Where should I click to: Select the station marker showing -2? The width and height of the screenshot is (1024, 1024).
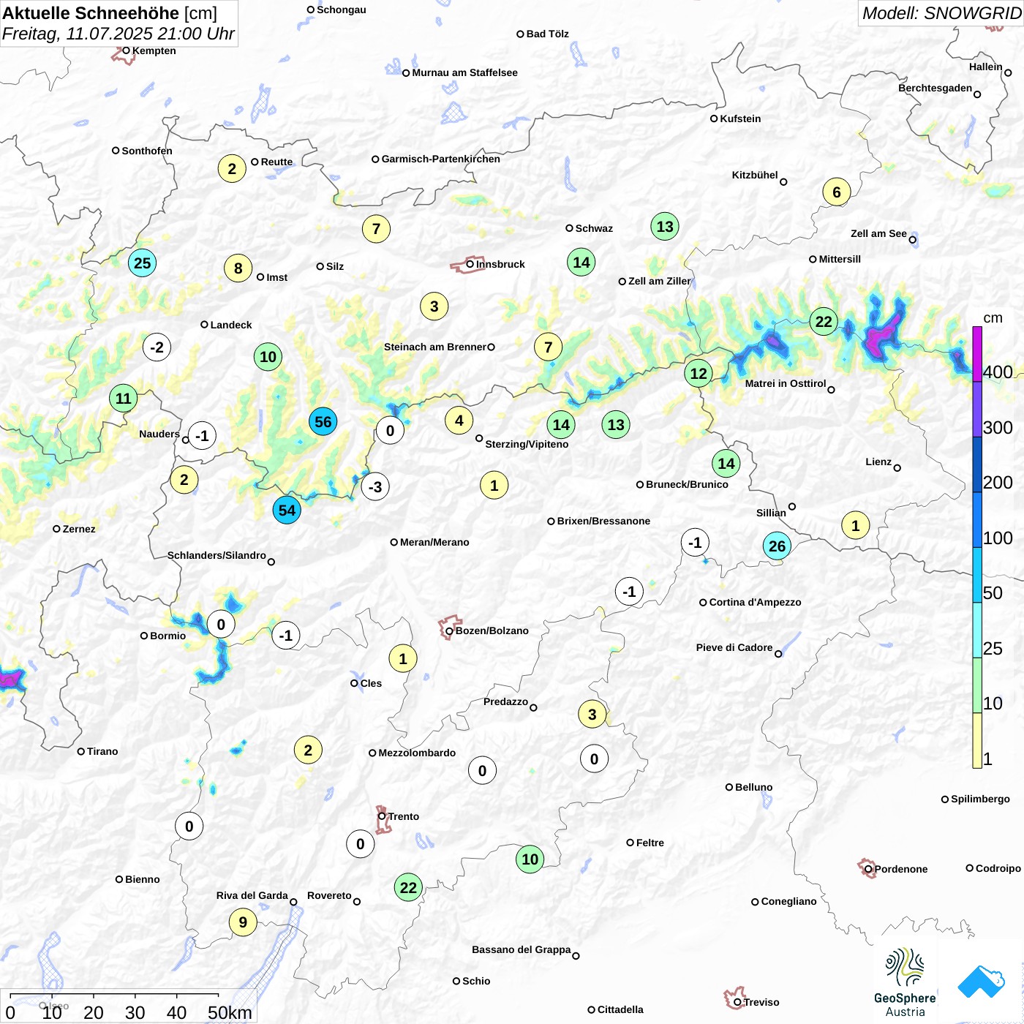157,347
